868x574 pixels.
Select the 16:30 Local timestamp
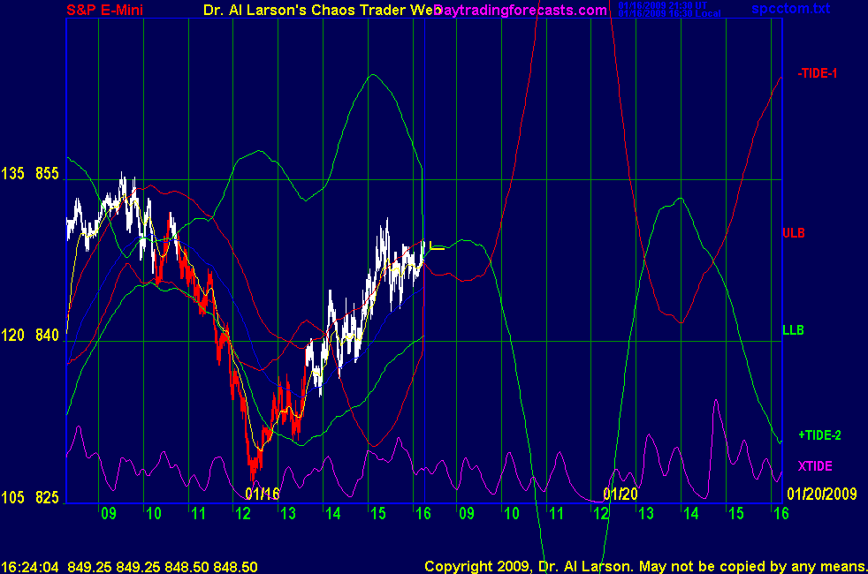[669, 13]
